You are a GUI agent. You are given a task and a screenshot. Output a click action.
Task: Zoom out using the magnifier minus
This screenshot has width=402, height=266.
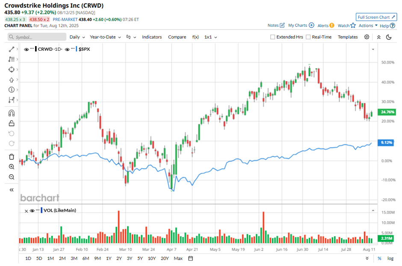12,177
